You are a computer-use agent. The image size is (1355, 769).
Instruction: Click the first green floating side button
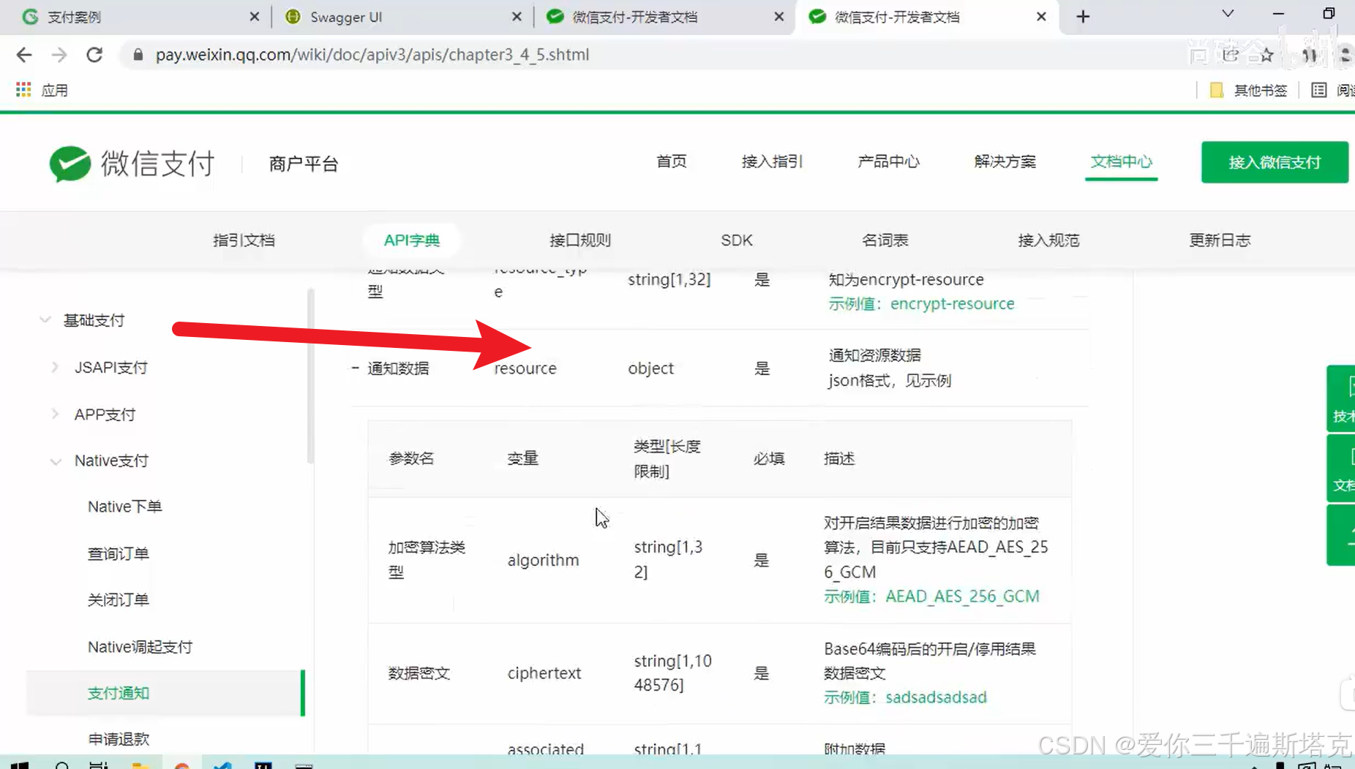pos(1341,398)
